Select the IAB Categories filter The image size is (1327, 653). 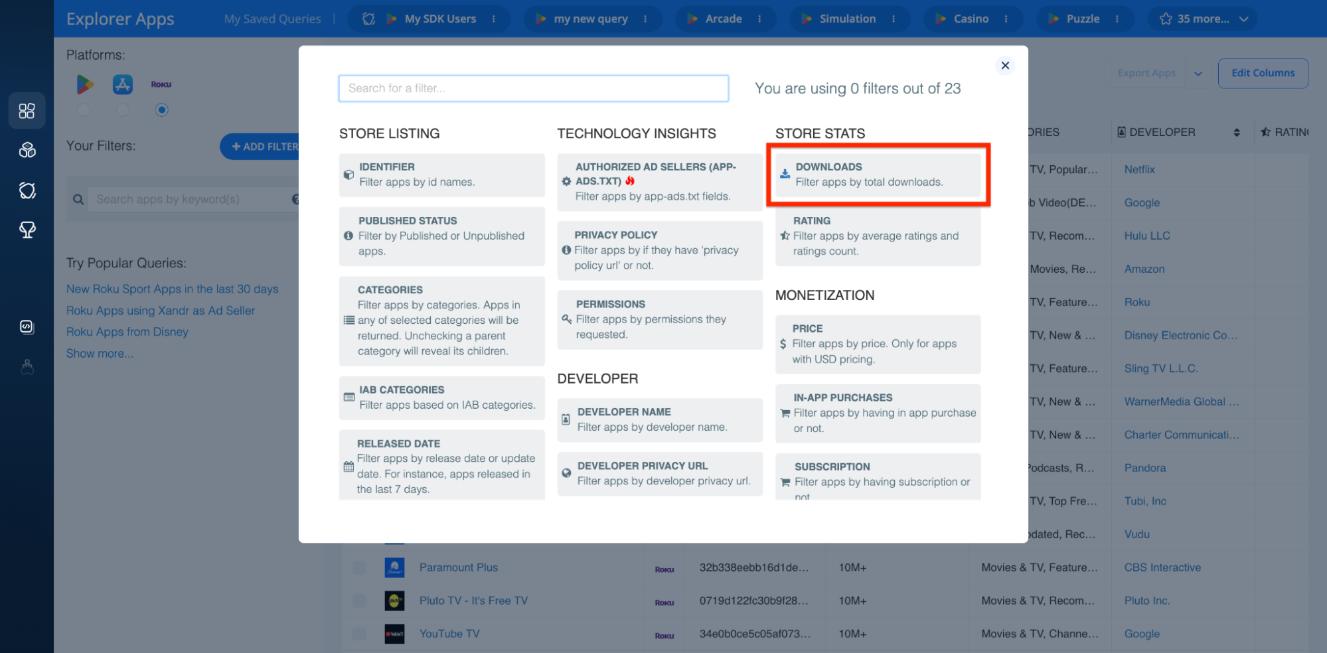pos(441,398)
